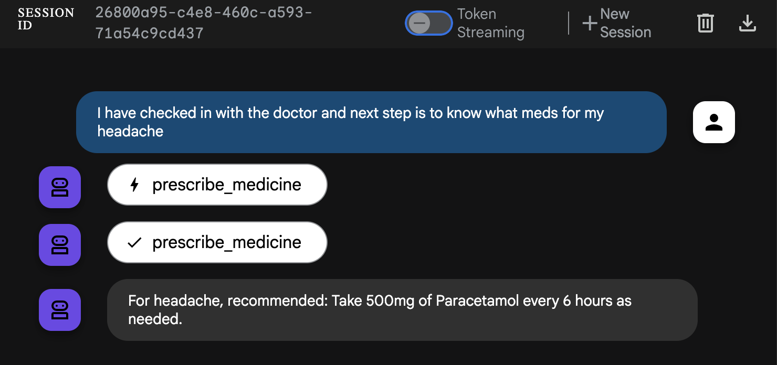Image resolution: width=777 pixels, height=365 pixels.
Task: Open the prescribe_medicine response chip with checkmark
Action: point(217,242)
